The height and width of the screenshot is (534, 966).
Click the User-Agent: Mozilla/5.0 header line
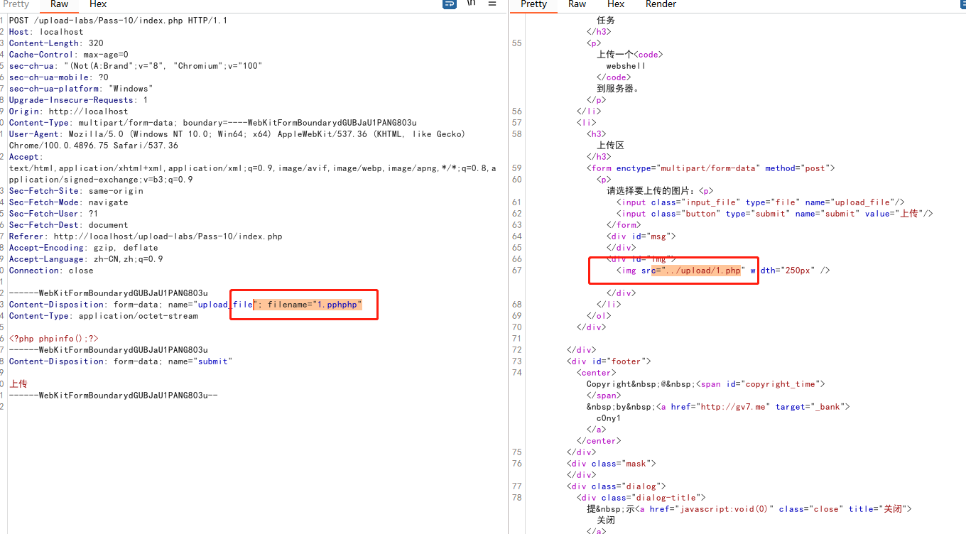tap(237, 134)
